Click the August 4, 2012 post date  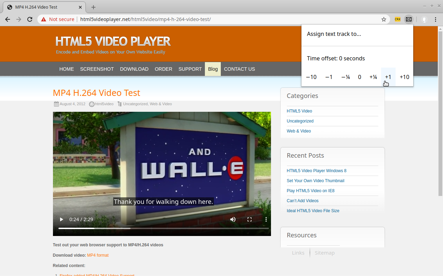tap(72, 104)
